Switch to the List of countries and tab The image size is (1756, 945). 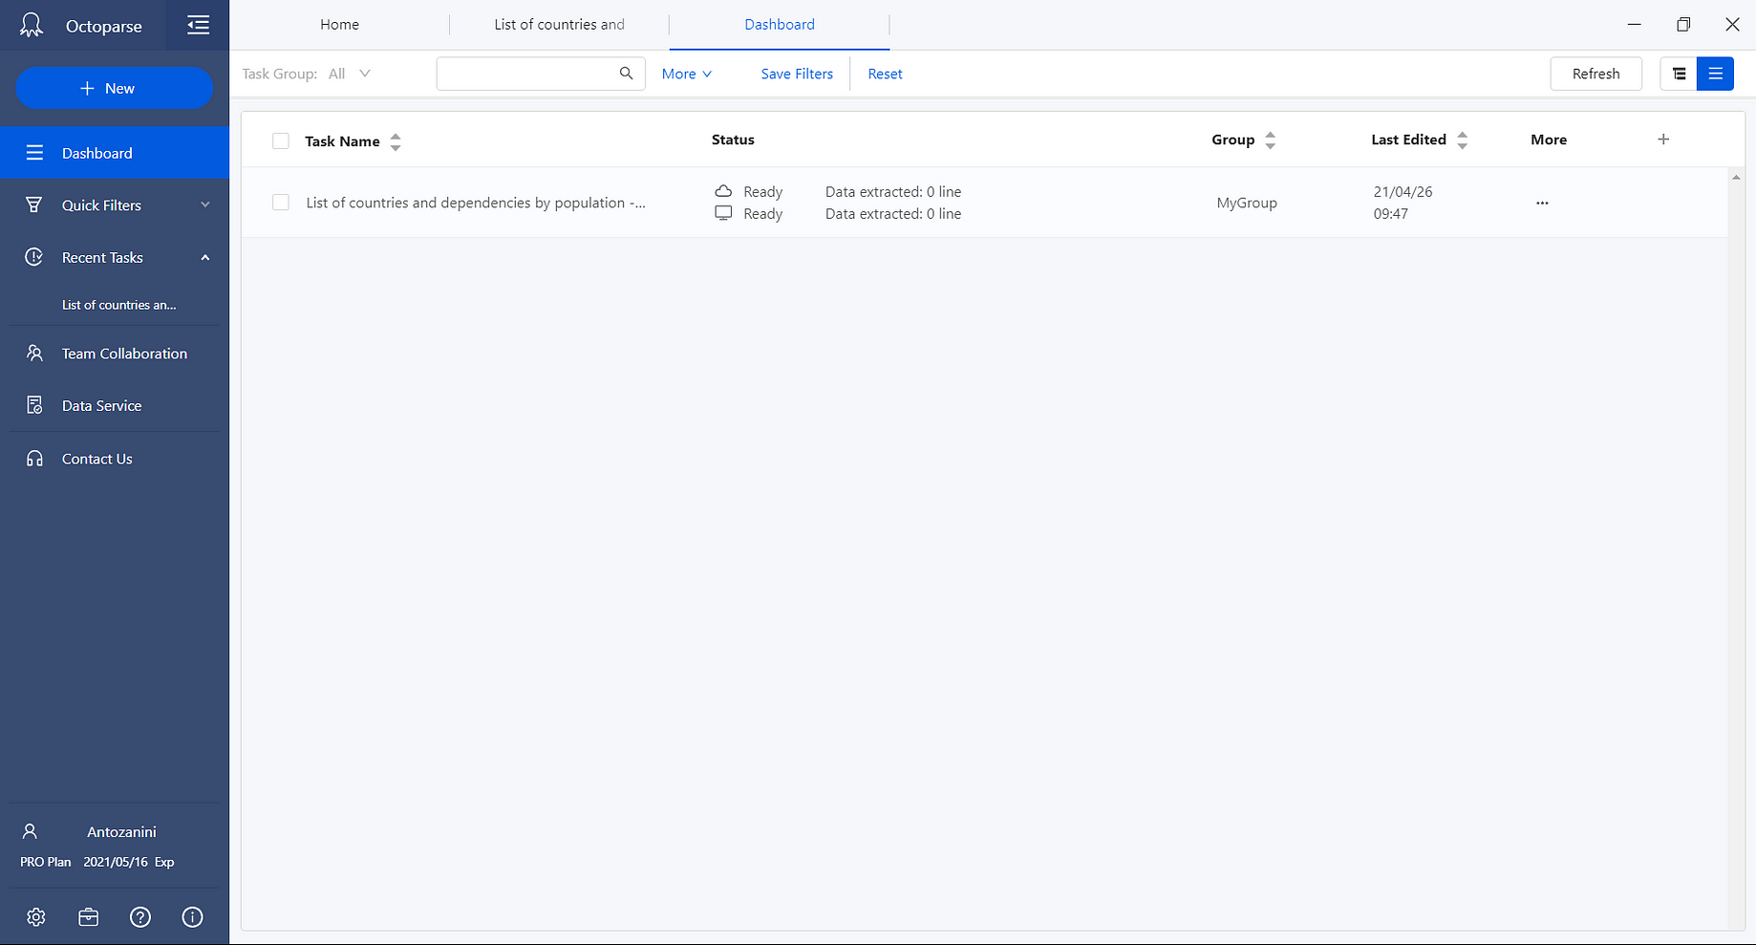click(560, 25)
